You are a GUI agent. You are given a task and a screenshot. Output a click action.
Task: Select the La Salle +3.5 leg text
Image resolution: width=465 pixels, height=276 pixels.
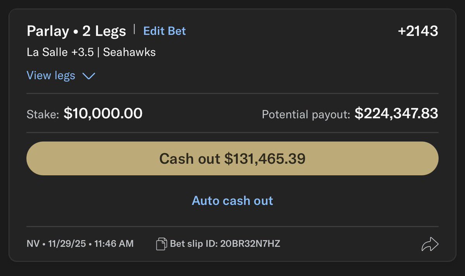(x=60, y=52)
